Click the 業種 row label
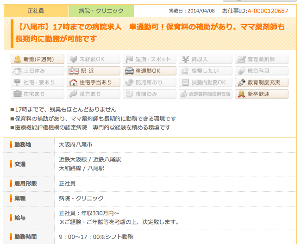This screenshot has height=244, width=301. click(x=20, y=198)
